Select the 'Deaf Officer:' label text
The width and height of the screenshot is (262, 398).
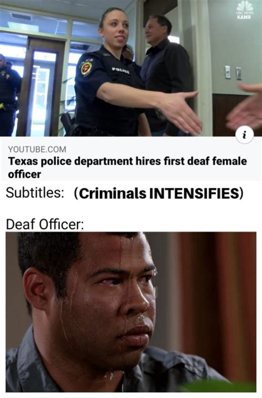click(x=45, y=224)
